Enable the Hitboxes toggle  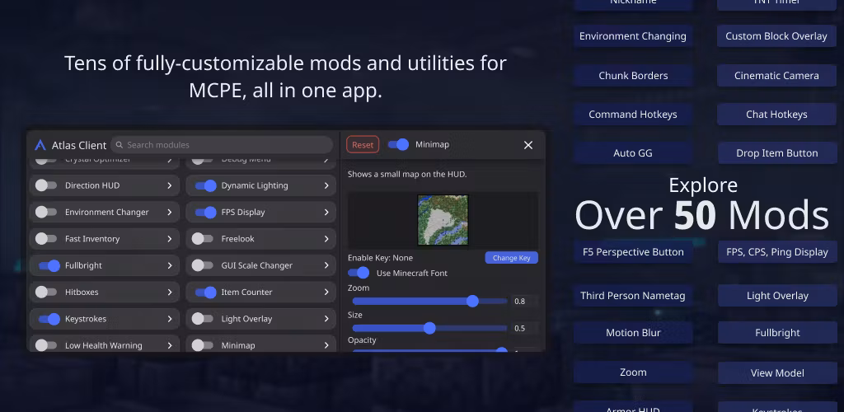(x=46, y=292)
